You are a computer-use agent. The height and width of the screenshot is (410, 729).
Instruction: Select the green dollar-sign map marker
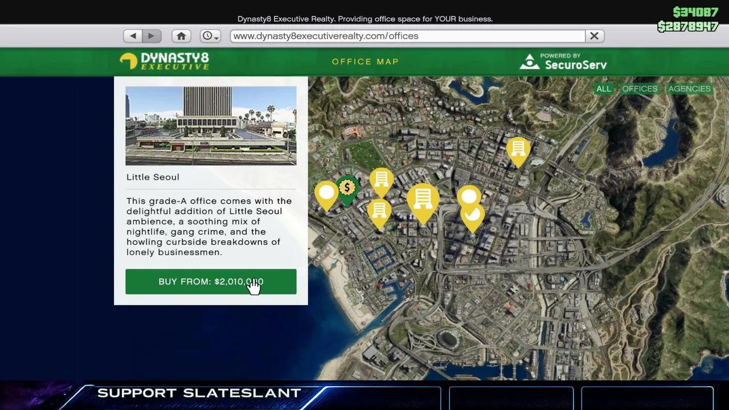tap(347, 189)
